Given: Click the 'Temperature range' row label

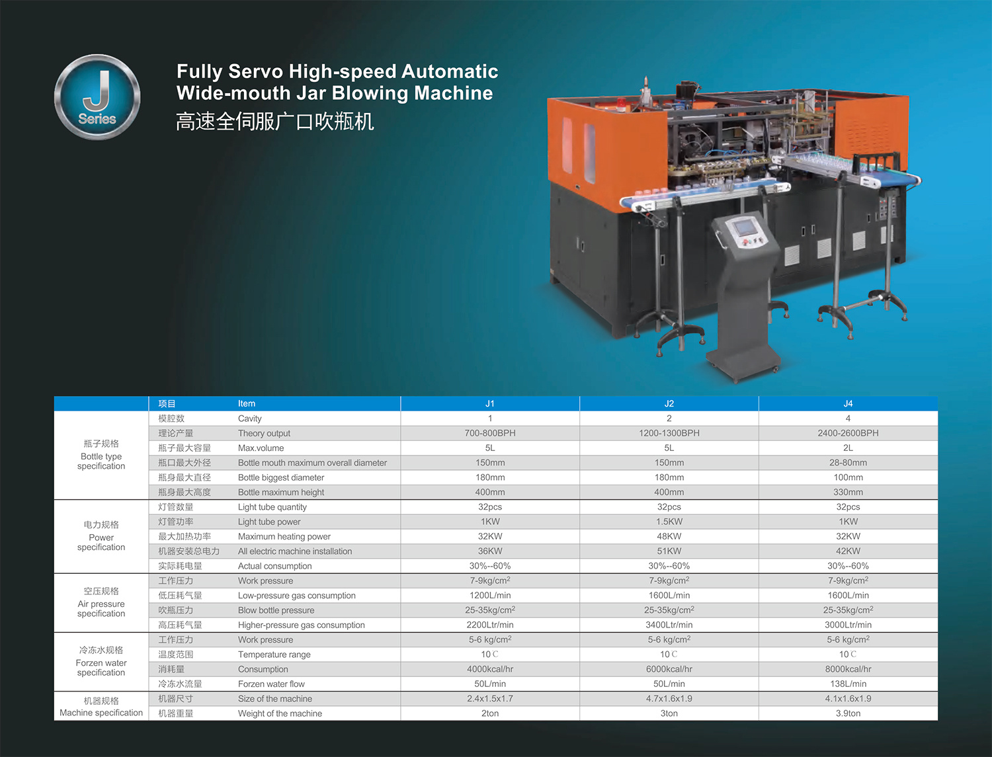Looking at the screenshot, I should (x=274, y=655).
